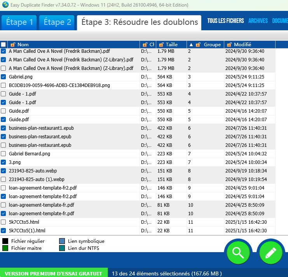The image size is (288, 277).
Task: Click the green magnifier search button
Action: tap(238, 253)
